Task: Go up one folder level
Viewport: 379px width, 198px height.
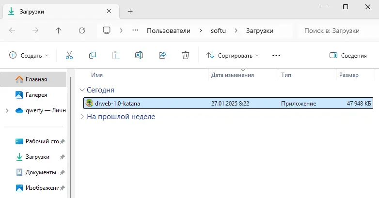Action: point(59,30)
